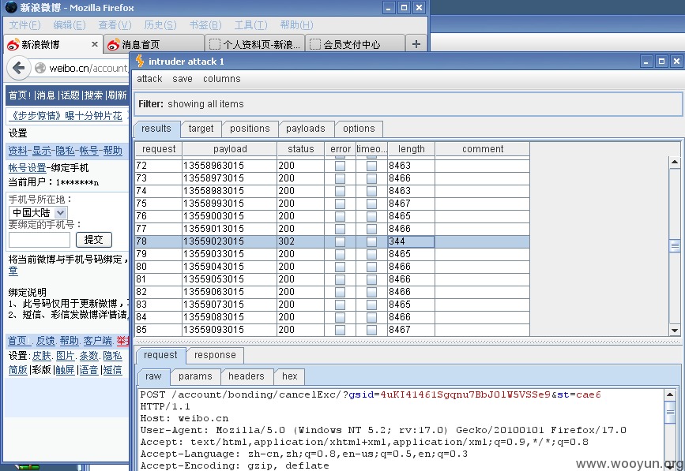Toggle timeout checkbox in row 80
Viewport: 685px width, 471px height.
tap(371, 267)
